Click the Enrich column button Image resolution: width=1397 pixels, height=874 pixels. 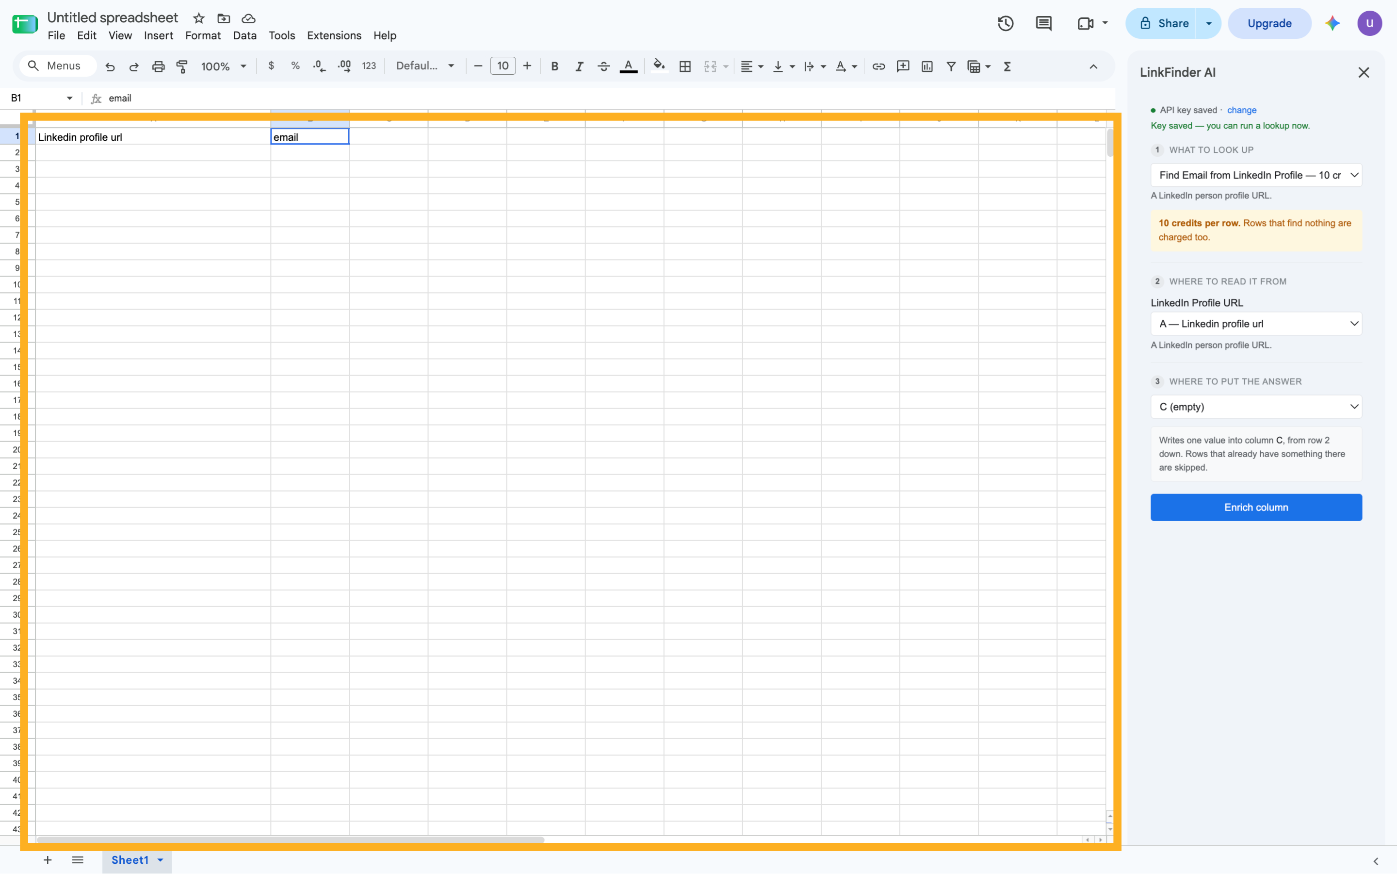[x=1256, y=508]
